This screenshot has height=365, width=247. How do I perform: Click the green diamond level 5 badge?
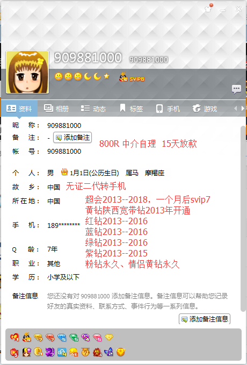click(74, 337)
